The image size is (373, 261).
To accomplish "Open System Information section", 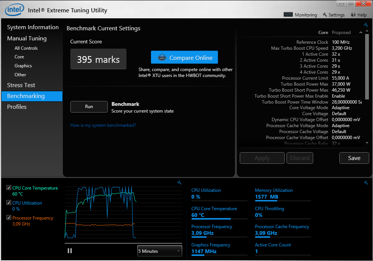I will pyautogui.click(x=33, y=27).
